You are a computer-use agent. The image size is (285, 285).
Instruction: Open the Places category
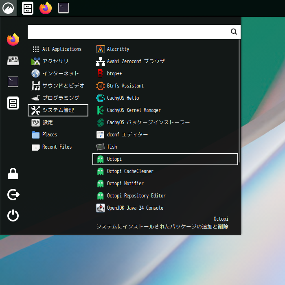[58, 134]
